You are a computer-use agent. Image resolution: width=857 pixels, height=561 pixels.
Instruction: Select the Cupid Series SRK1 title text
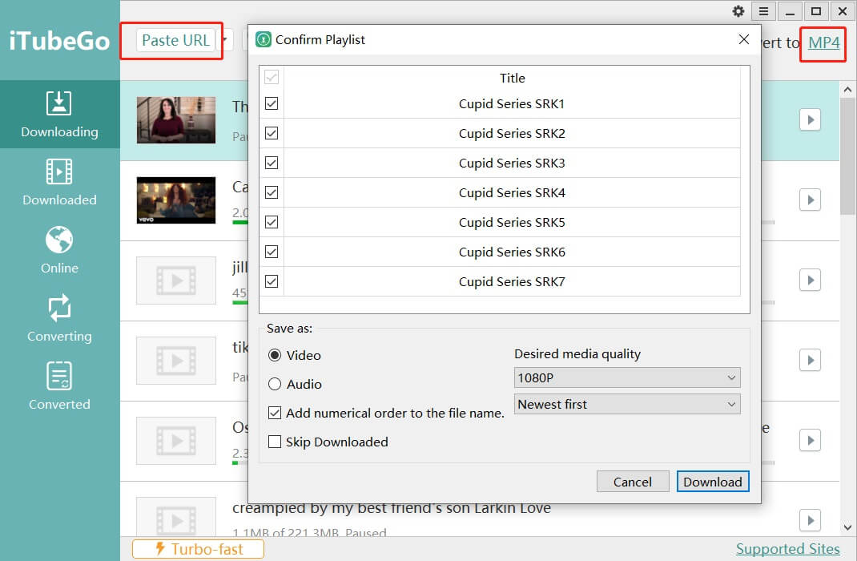512,103
